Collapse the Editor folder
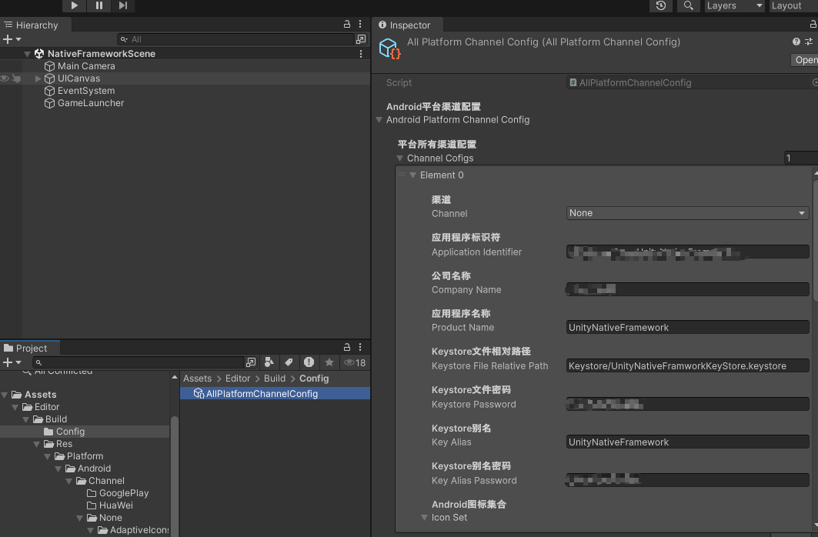818x537 pixels. click(x=15, y=407)
